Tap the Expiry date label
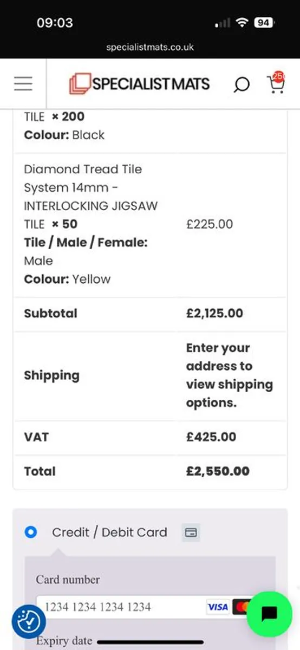300x650 pixels. 64,641
